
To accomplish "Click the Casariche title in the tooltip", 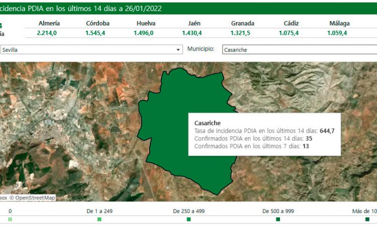I will point(207,123).
